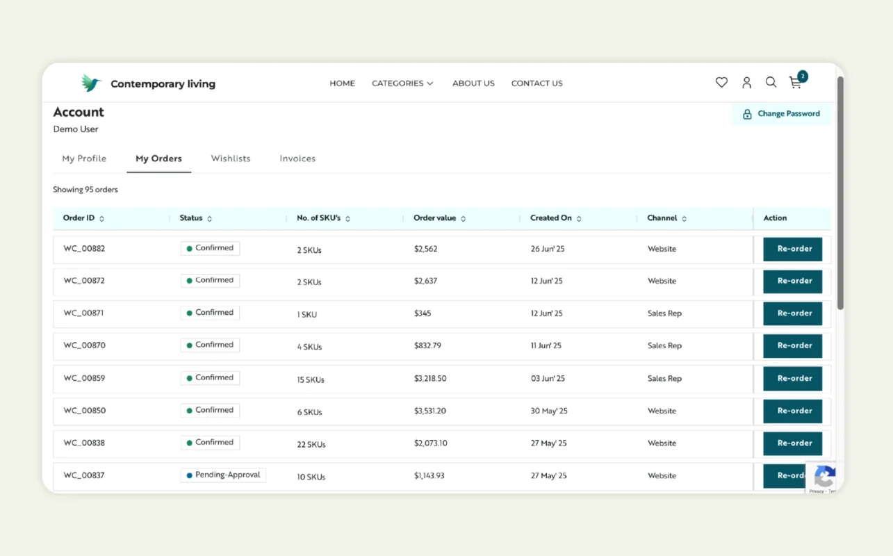Select CONTACT US in the navigation

536,83
